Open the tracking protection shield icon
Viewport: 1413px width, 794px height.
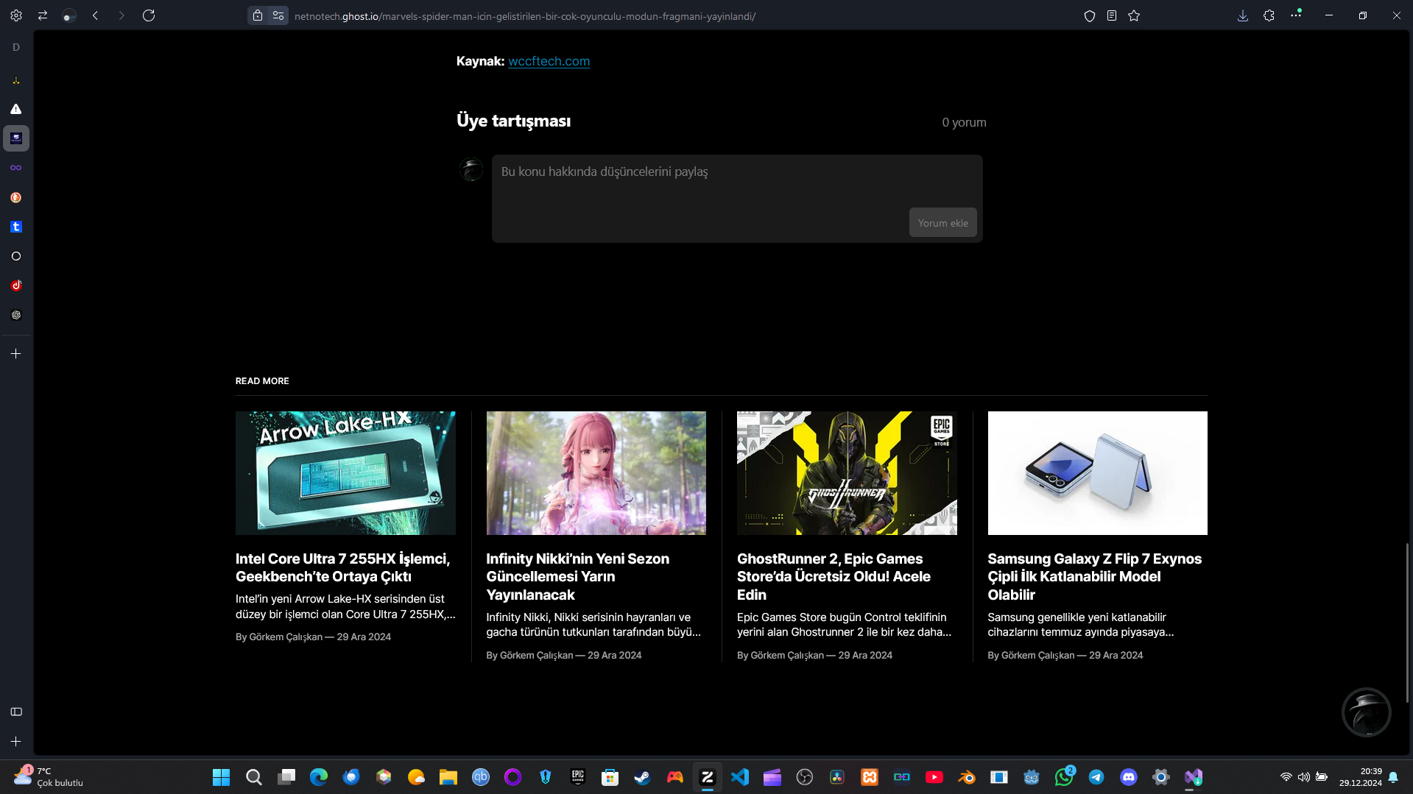click(x=1090, y=15)
